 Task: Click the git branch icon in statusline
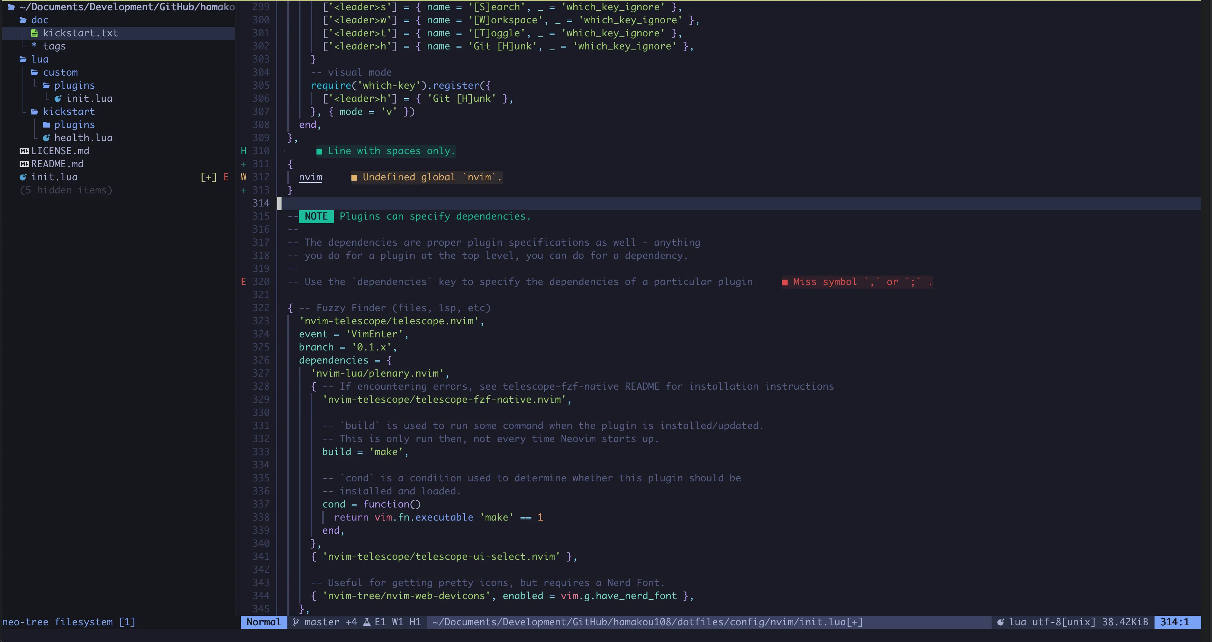(x=295, y=622)
